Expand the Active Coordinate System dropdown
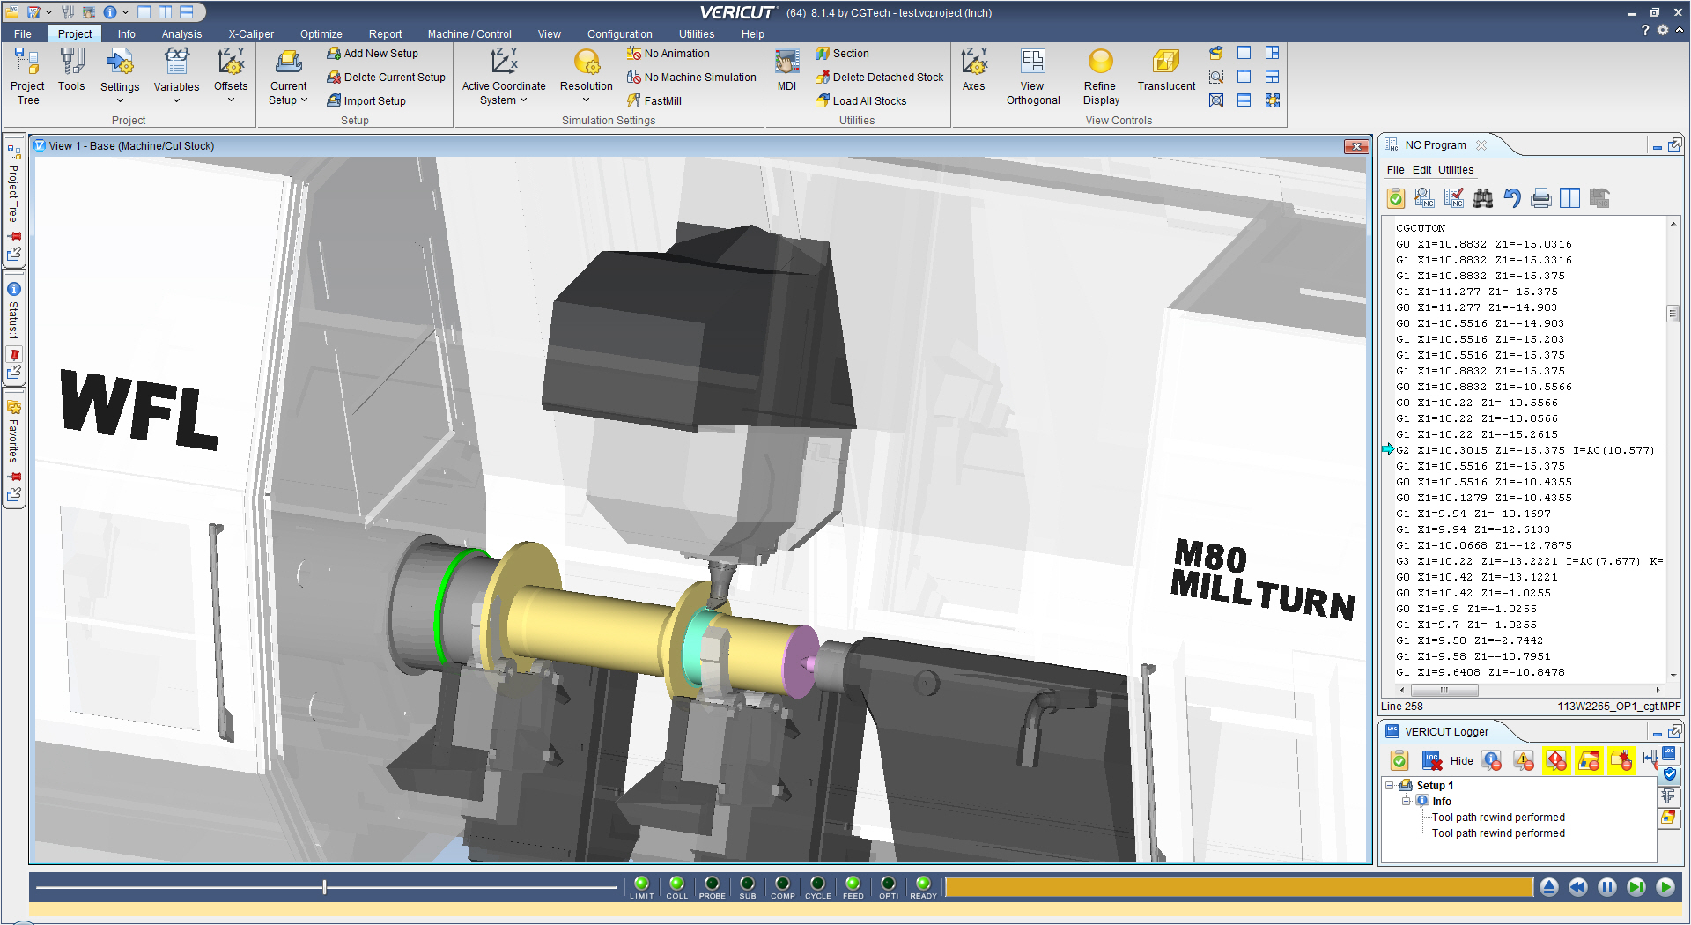This screenshot has height=925, width=1691. (504, 93)
